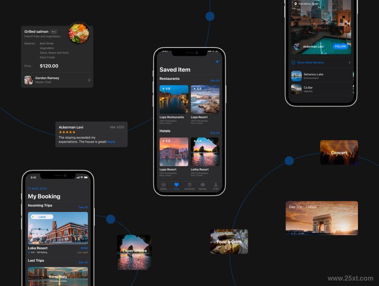Open the Lopa Resort image under Restaurants

205,99
